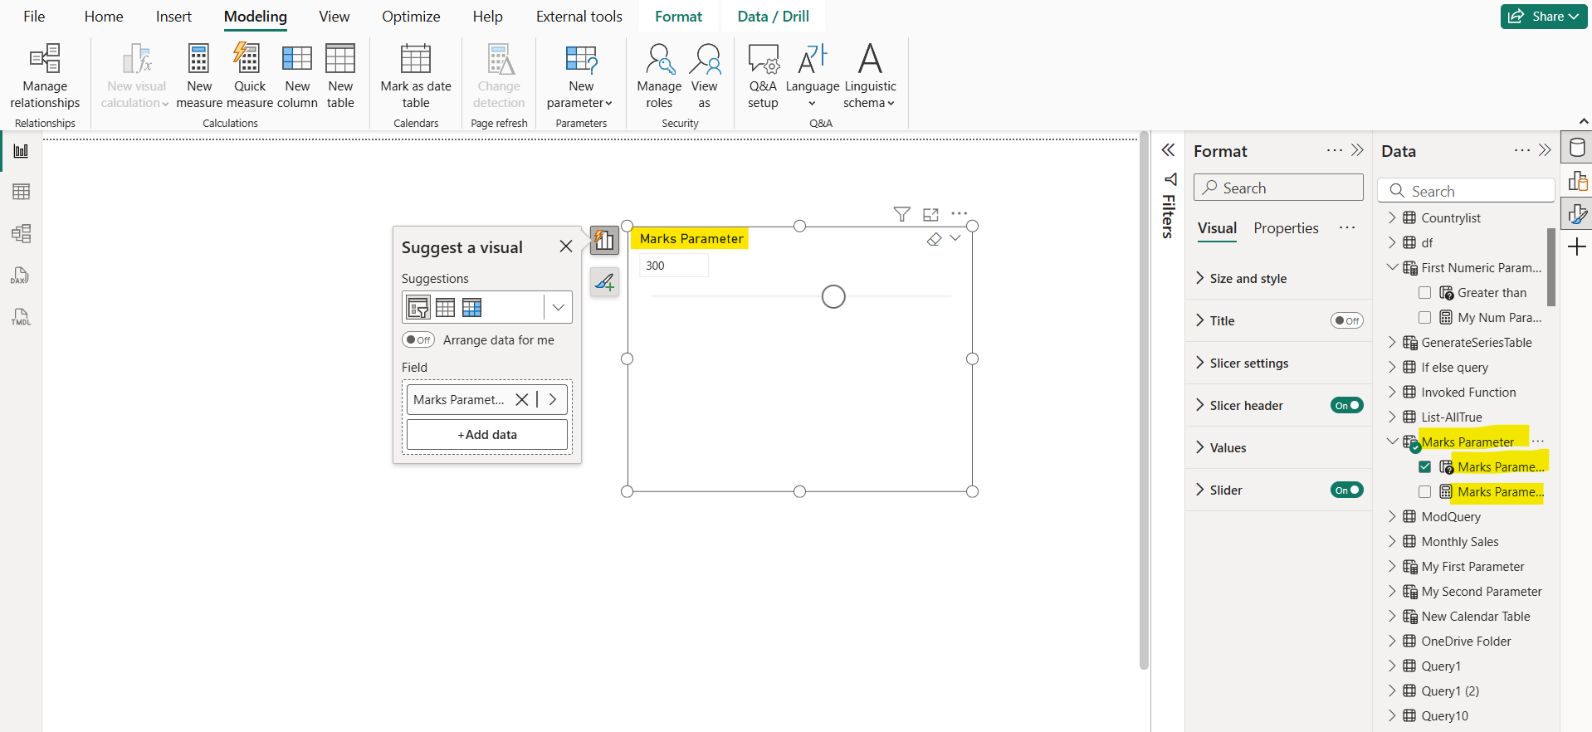Open the Suggestions visual type dropdown

pyautogui.click(x=558, y=308)
